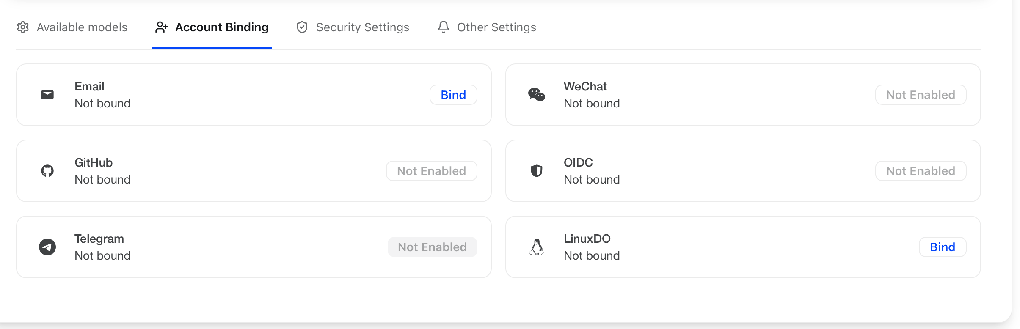Click the Not Enabled badge for WeChat
The height and width of the screenshot is (329, 1020).
coord(921,94)
